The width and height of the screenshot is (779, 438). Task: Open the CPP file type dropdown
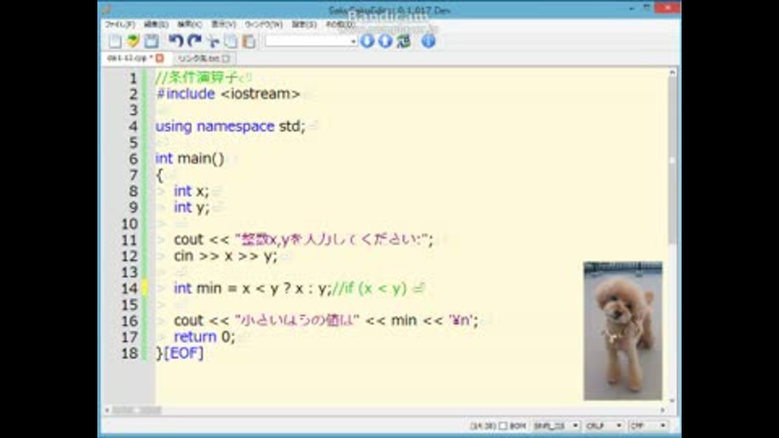click(x=648, y=426)
